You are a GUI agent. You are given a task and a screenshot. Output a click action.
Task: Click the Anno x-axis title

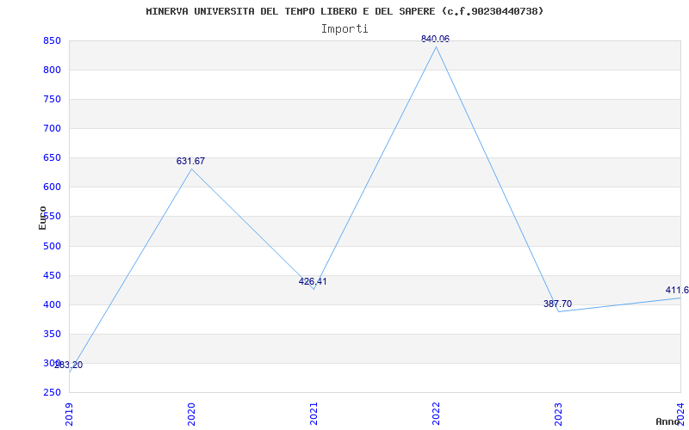(668, 421)
